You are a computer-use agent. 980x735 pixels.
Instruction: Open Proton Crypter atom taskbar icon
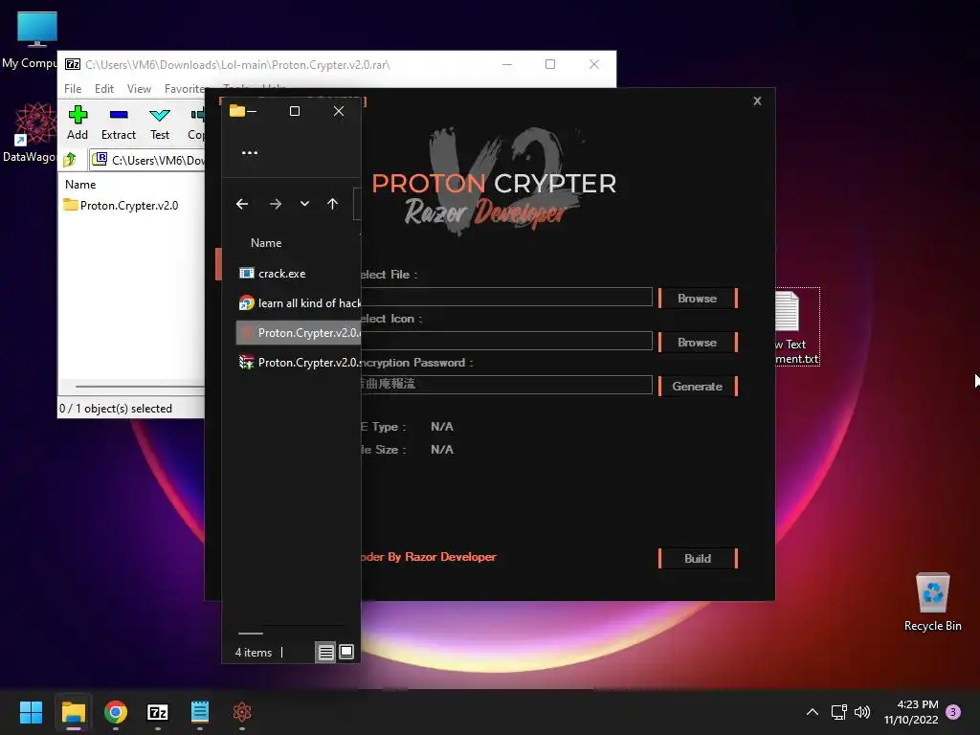coord(242,712)
